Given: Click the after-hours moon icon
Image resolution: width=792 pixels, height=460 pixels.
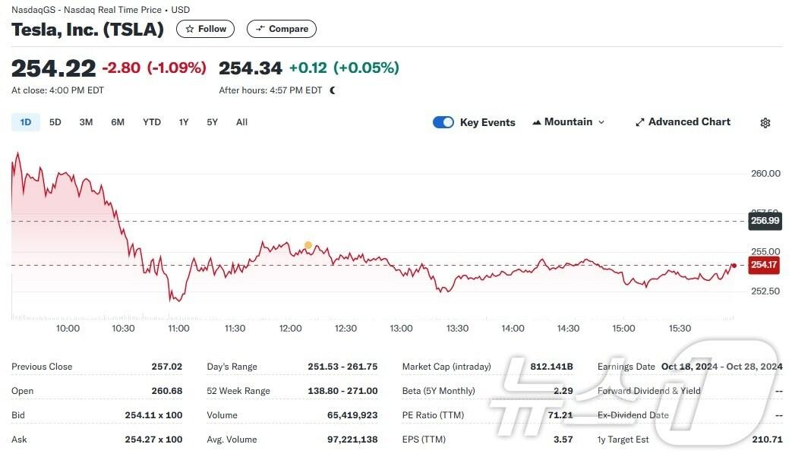Looking at the screenshot, I should coord(333,90).
